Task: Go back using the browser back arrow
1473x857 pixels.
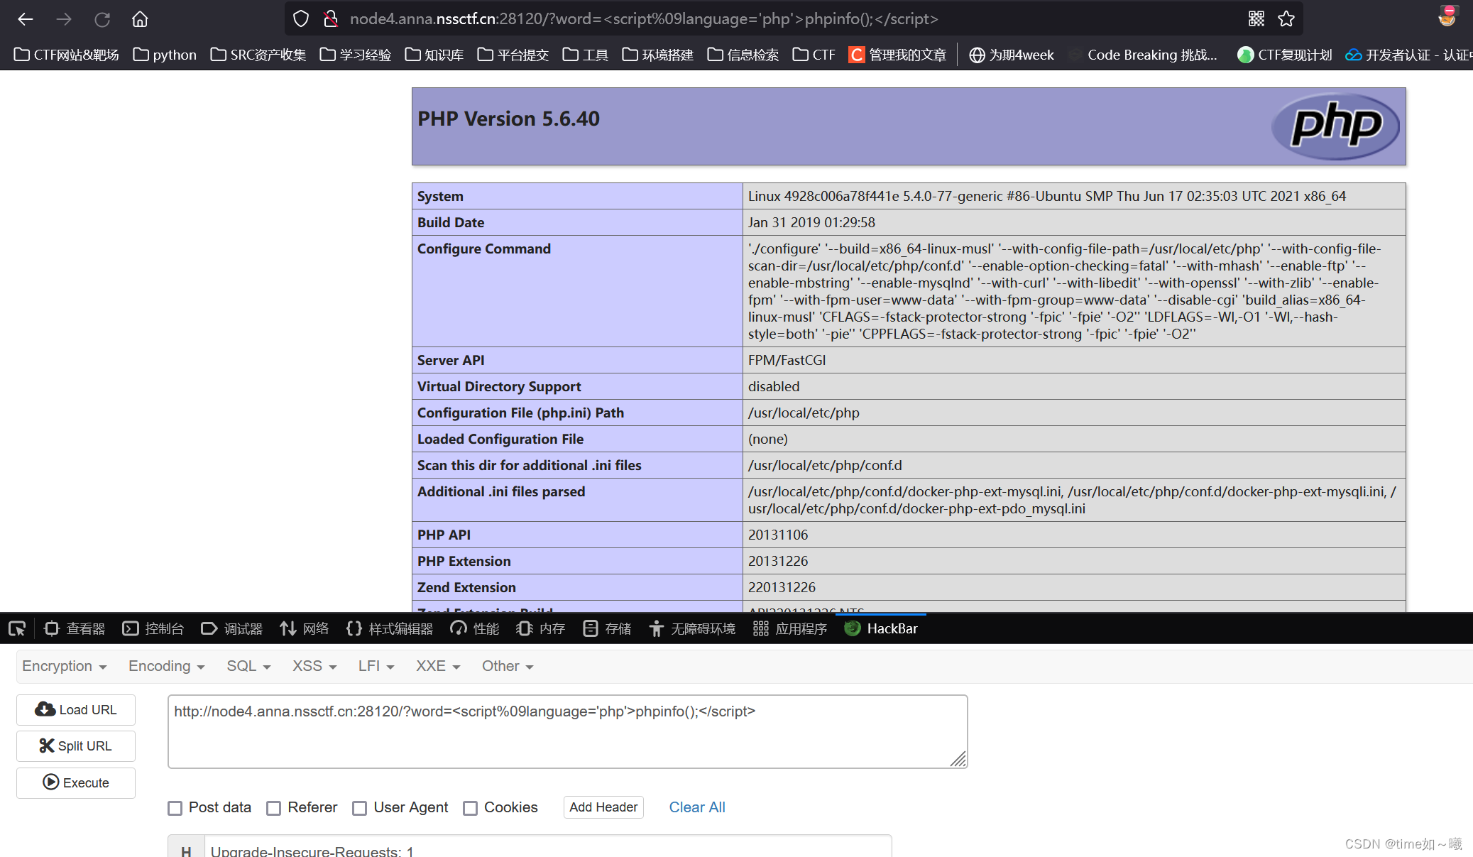Action: pos(26,19)
